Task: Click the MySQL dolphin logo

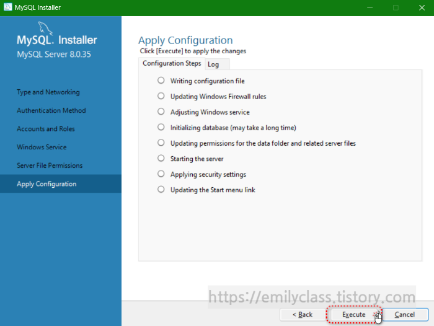Action: (x=45, y=29)
